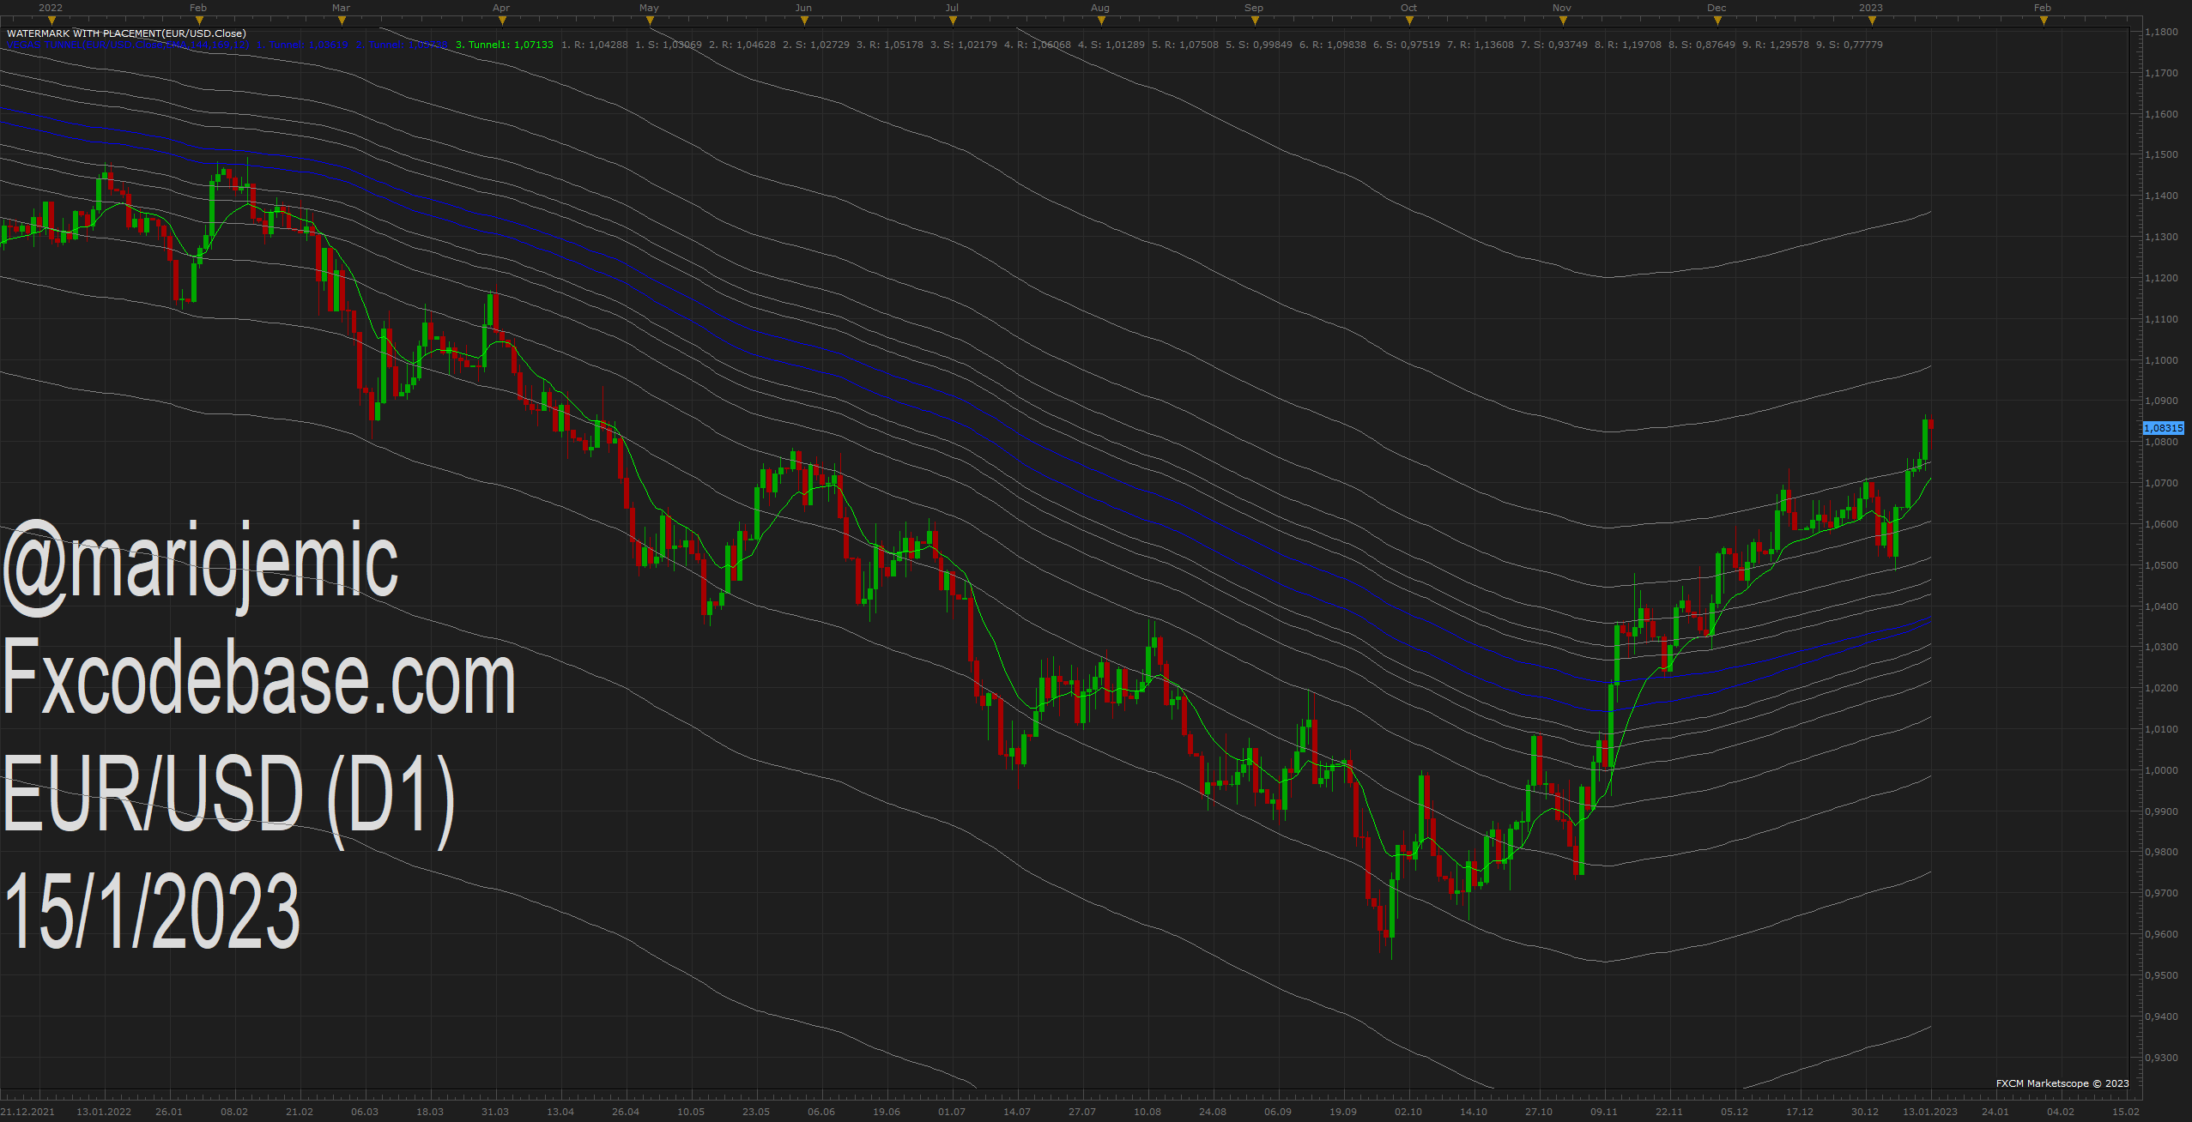2192x1122 pixels.
Task: Click the 01.07 date on bottom axis
Action: pos(952,1112)
